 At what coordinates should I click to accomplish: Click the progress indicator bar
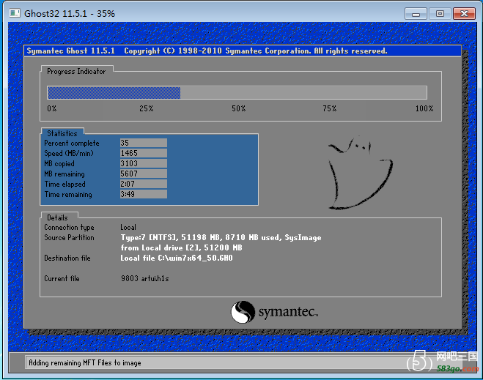pos(237,92)
